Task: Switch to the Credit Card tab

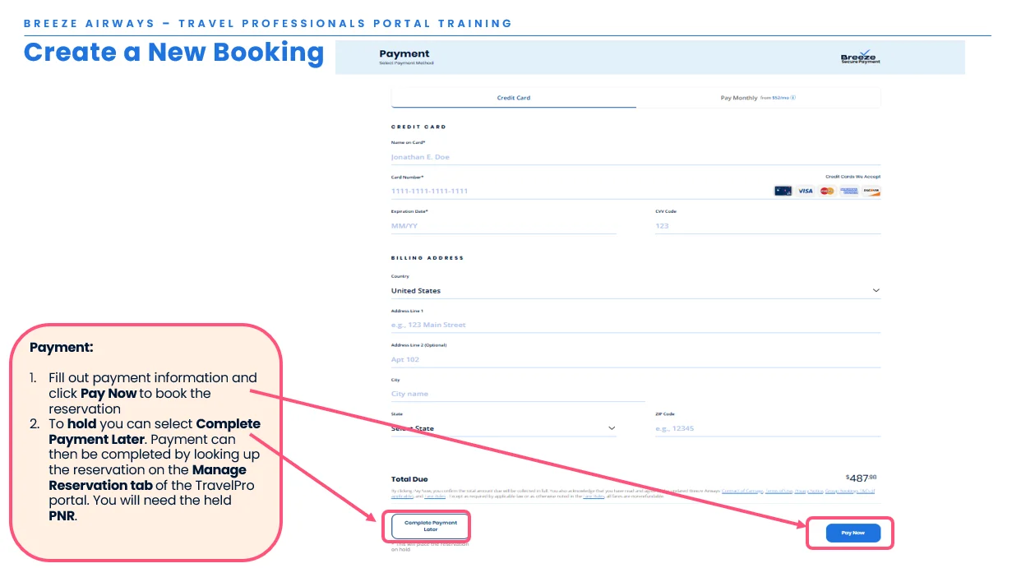Action: [514, 98]
